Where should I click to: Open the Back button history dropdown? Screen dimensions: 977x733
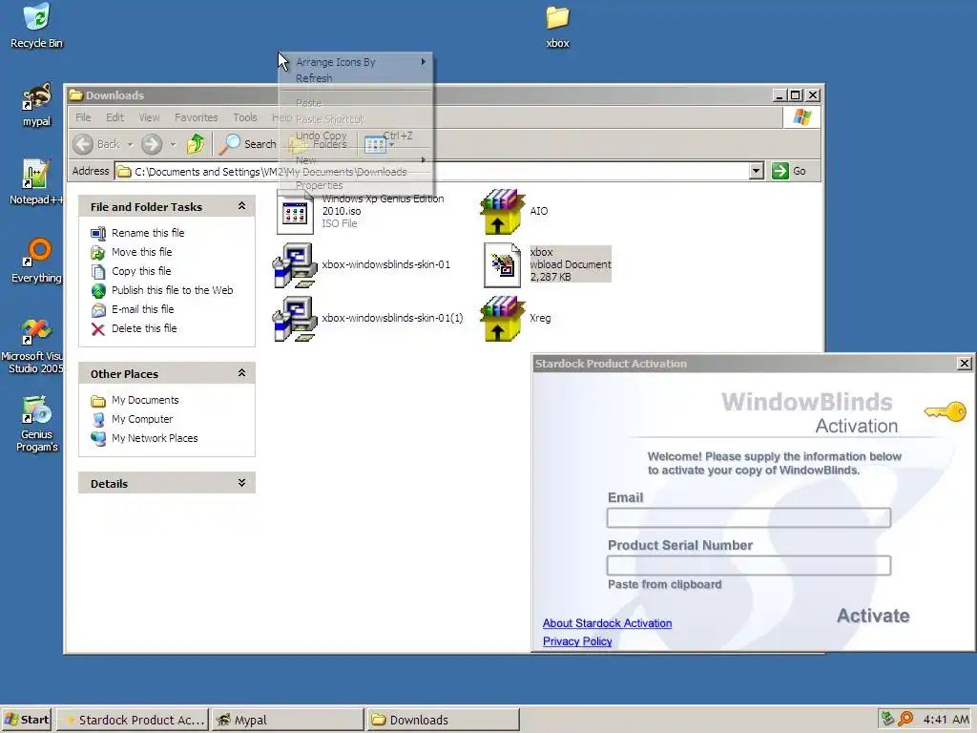click(x=130, y=145)
